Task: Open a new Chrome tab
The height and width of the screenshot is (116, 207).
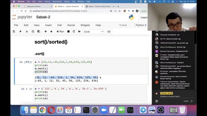Action: click(x=118, y=6)
